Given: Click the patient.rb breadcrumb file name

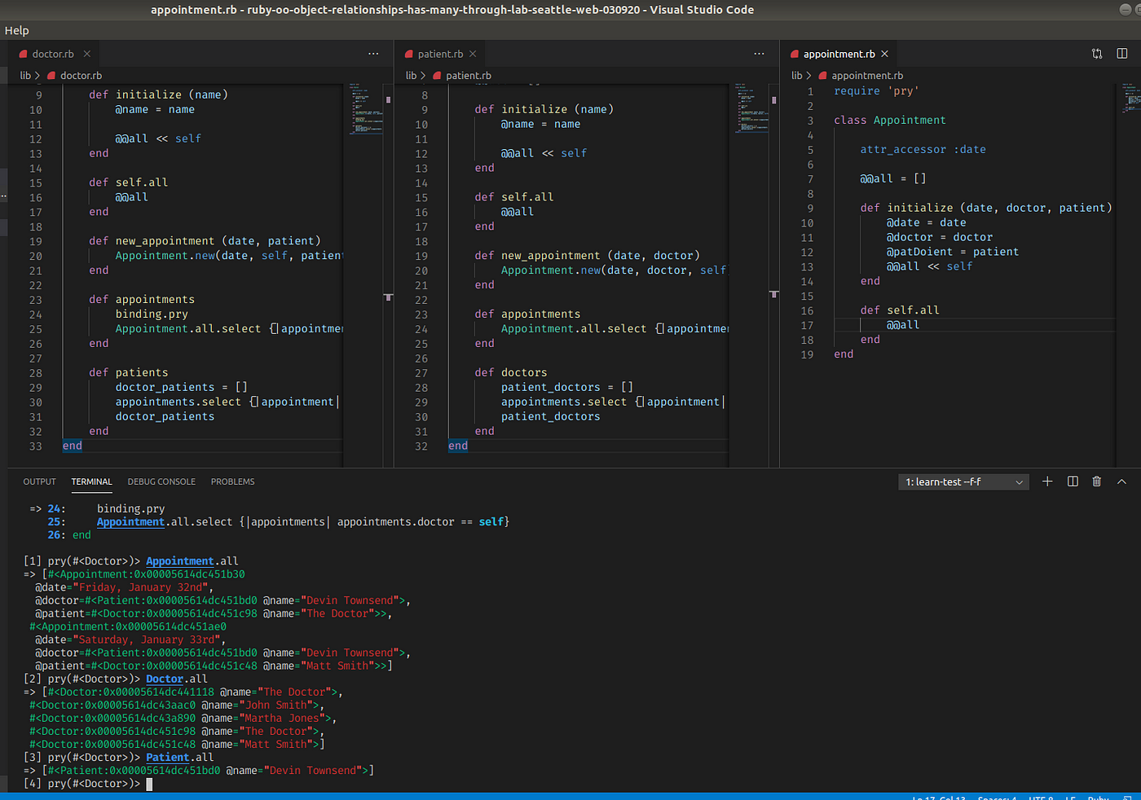Looking at the screenshot, I should click(x=469, y=75).
